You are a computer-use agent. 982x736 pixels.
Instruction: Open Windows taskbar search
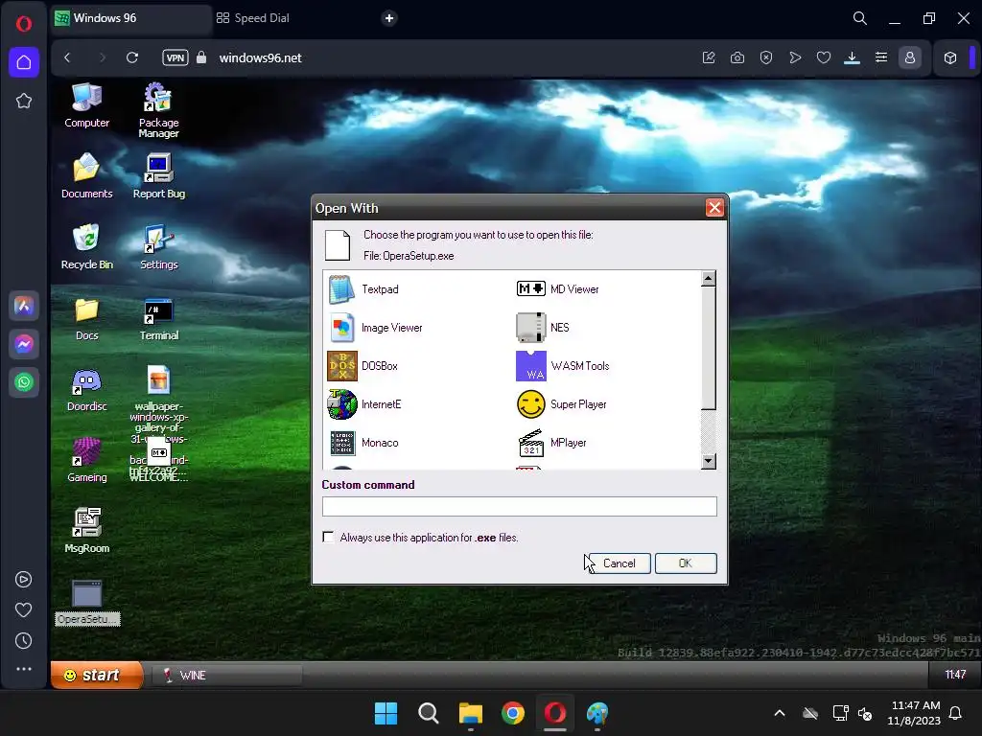click(429, 713)
